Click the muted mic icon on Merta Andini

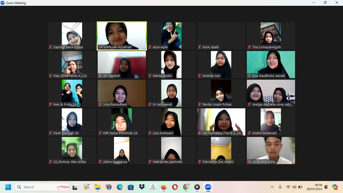(x=150, y=76)
